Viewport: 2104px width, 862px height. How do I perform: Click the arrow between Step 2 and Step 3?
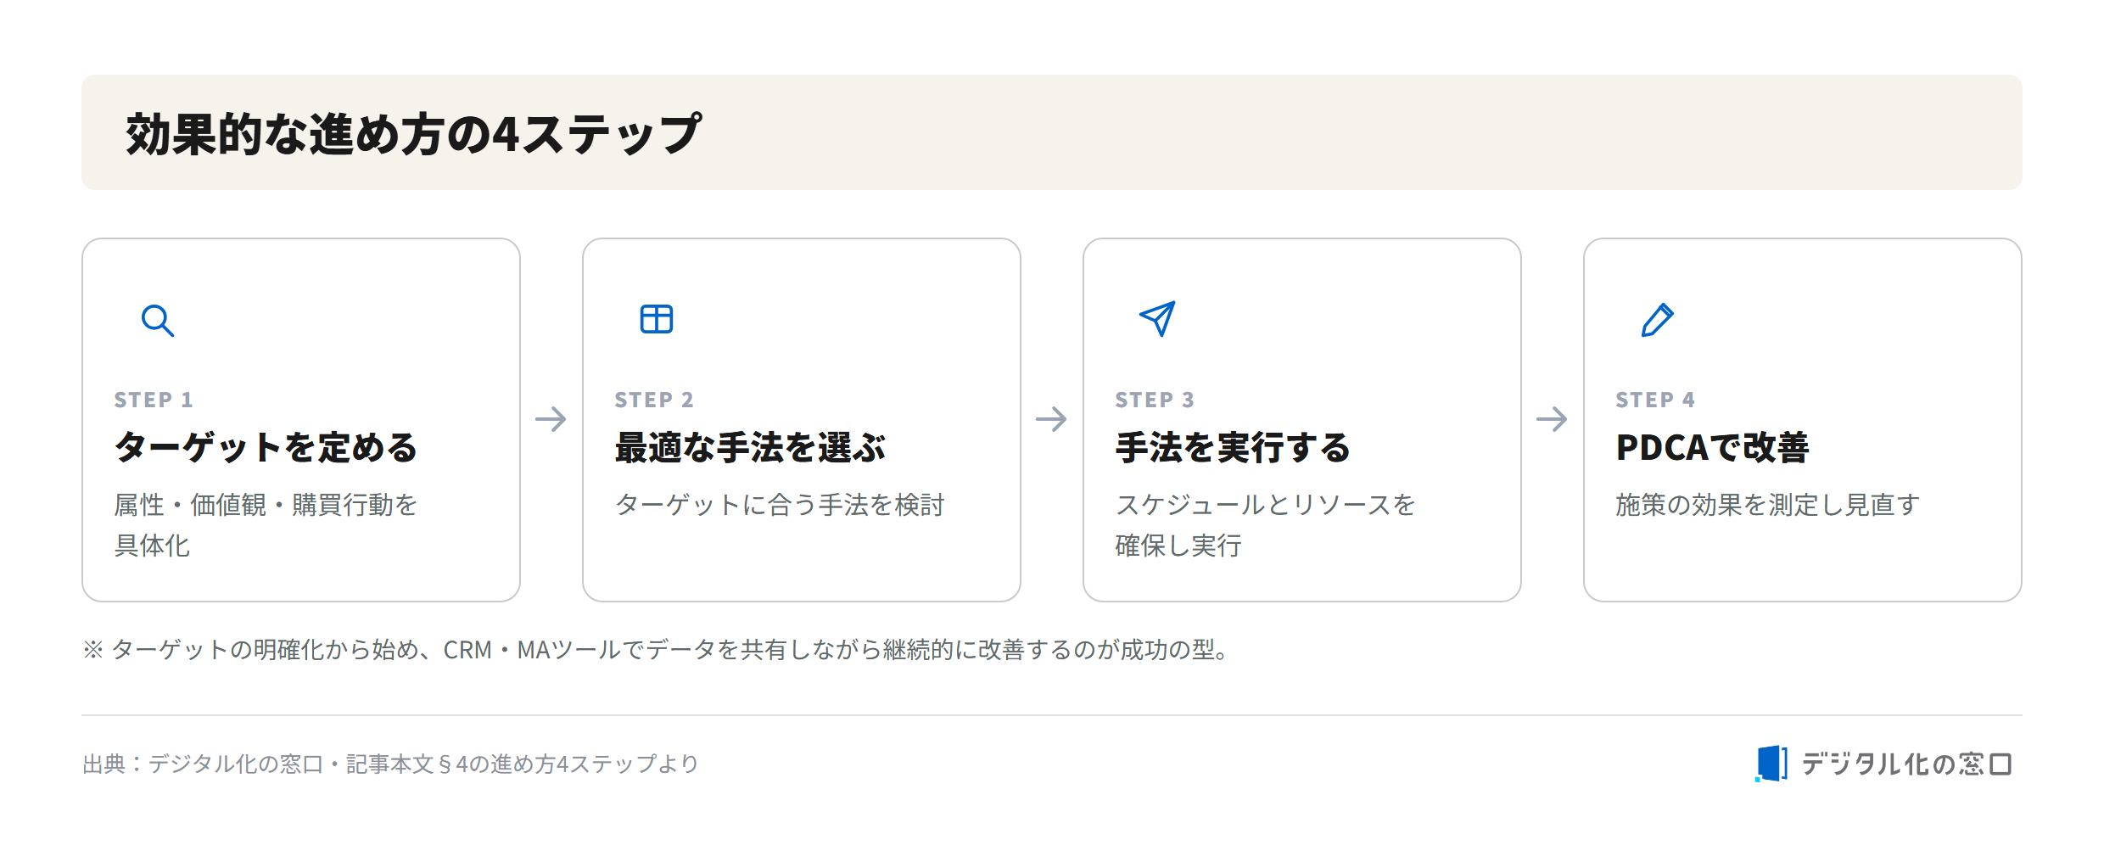click(1052, 418)
